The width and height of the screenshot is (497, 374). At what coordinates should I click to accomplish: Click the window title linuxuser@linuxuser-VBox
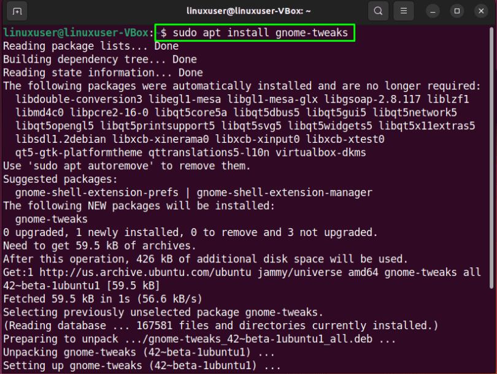pyautogui.click(x=248, y=11)
